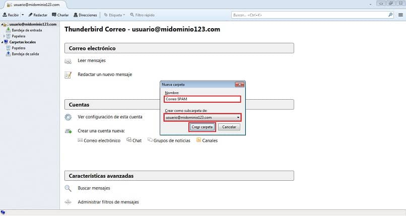Click the tab list dropdown arrow
Viewport: 406px width, 216px height.
click(371, 5)
